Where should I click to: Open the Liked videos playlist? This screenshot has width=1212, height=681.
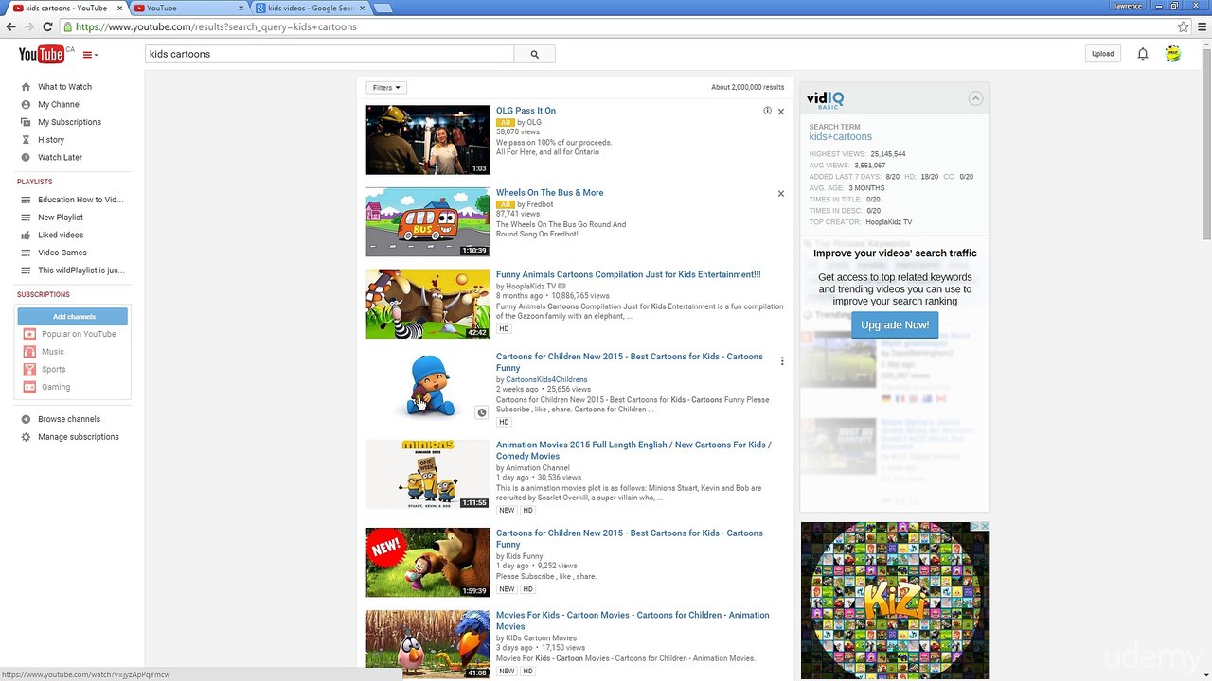(61, 235)
